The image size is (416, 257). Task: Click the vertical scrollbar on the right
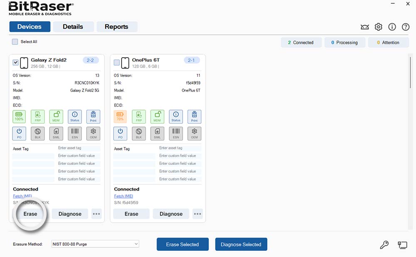(410, 73)
